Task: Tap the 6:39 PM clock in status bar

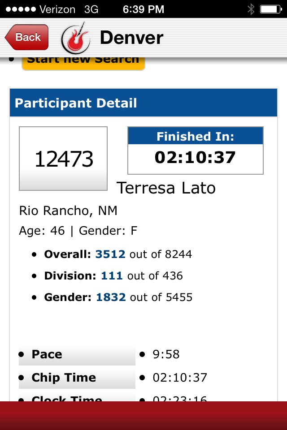Action: [143, 9]
